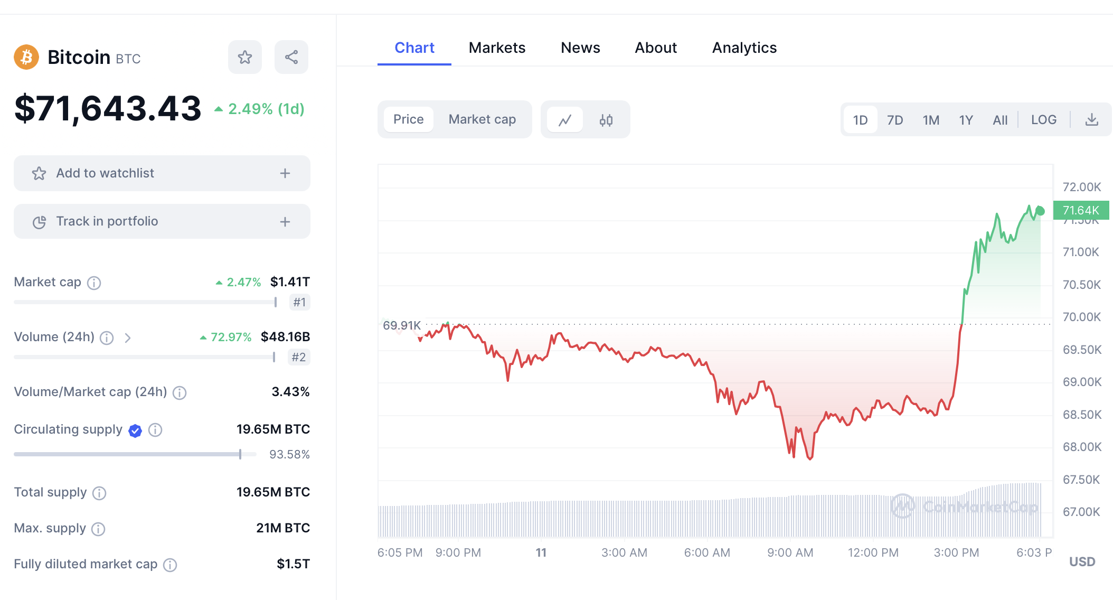Switch to candlestick chart icon
Viewport: 1113px width, 600px height.
(606, 120)
